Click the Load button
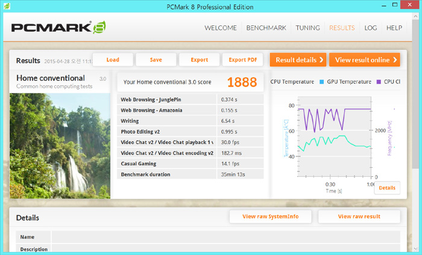422x255 pixels. (113, 60)
